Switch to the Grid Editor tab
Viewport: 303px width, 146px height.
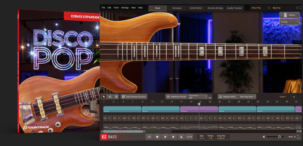tap(196, 8)
